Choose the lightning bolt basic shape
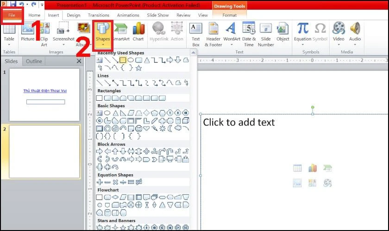The height and width of the screenshot is (231, 389). [155, 128]
